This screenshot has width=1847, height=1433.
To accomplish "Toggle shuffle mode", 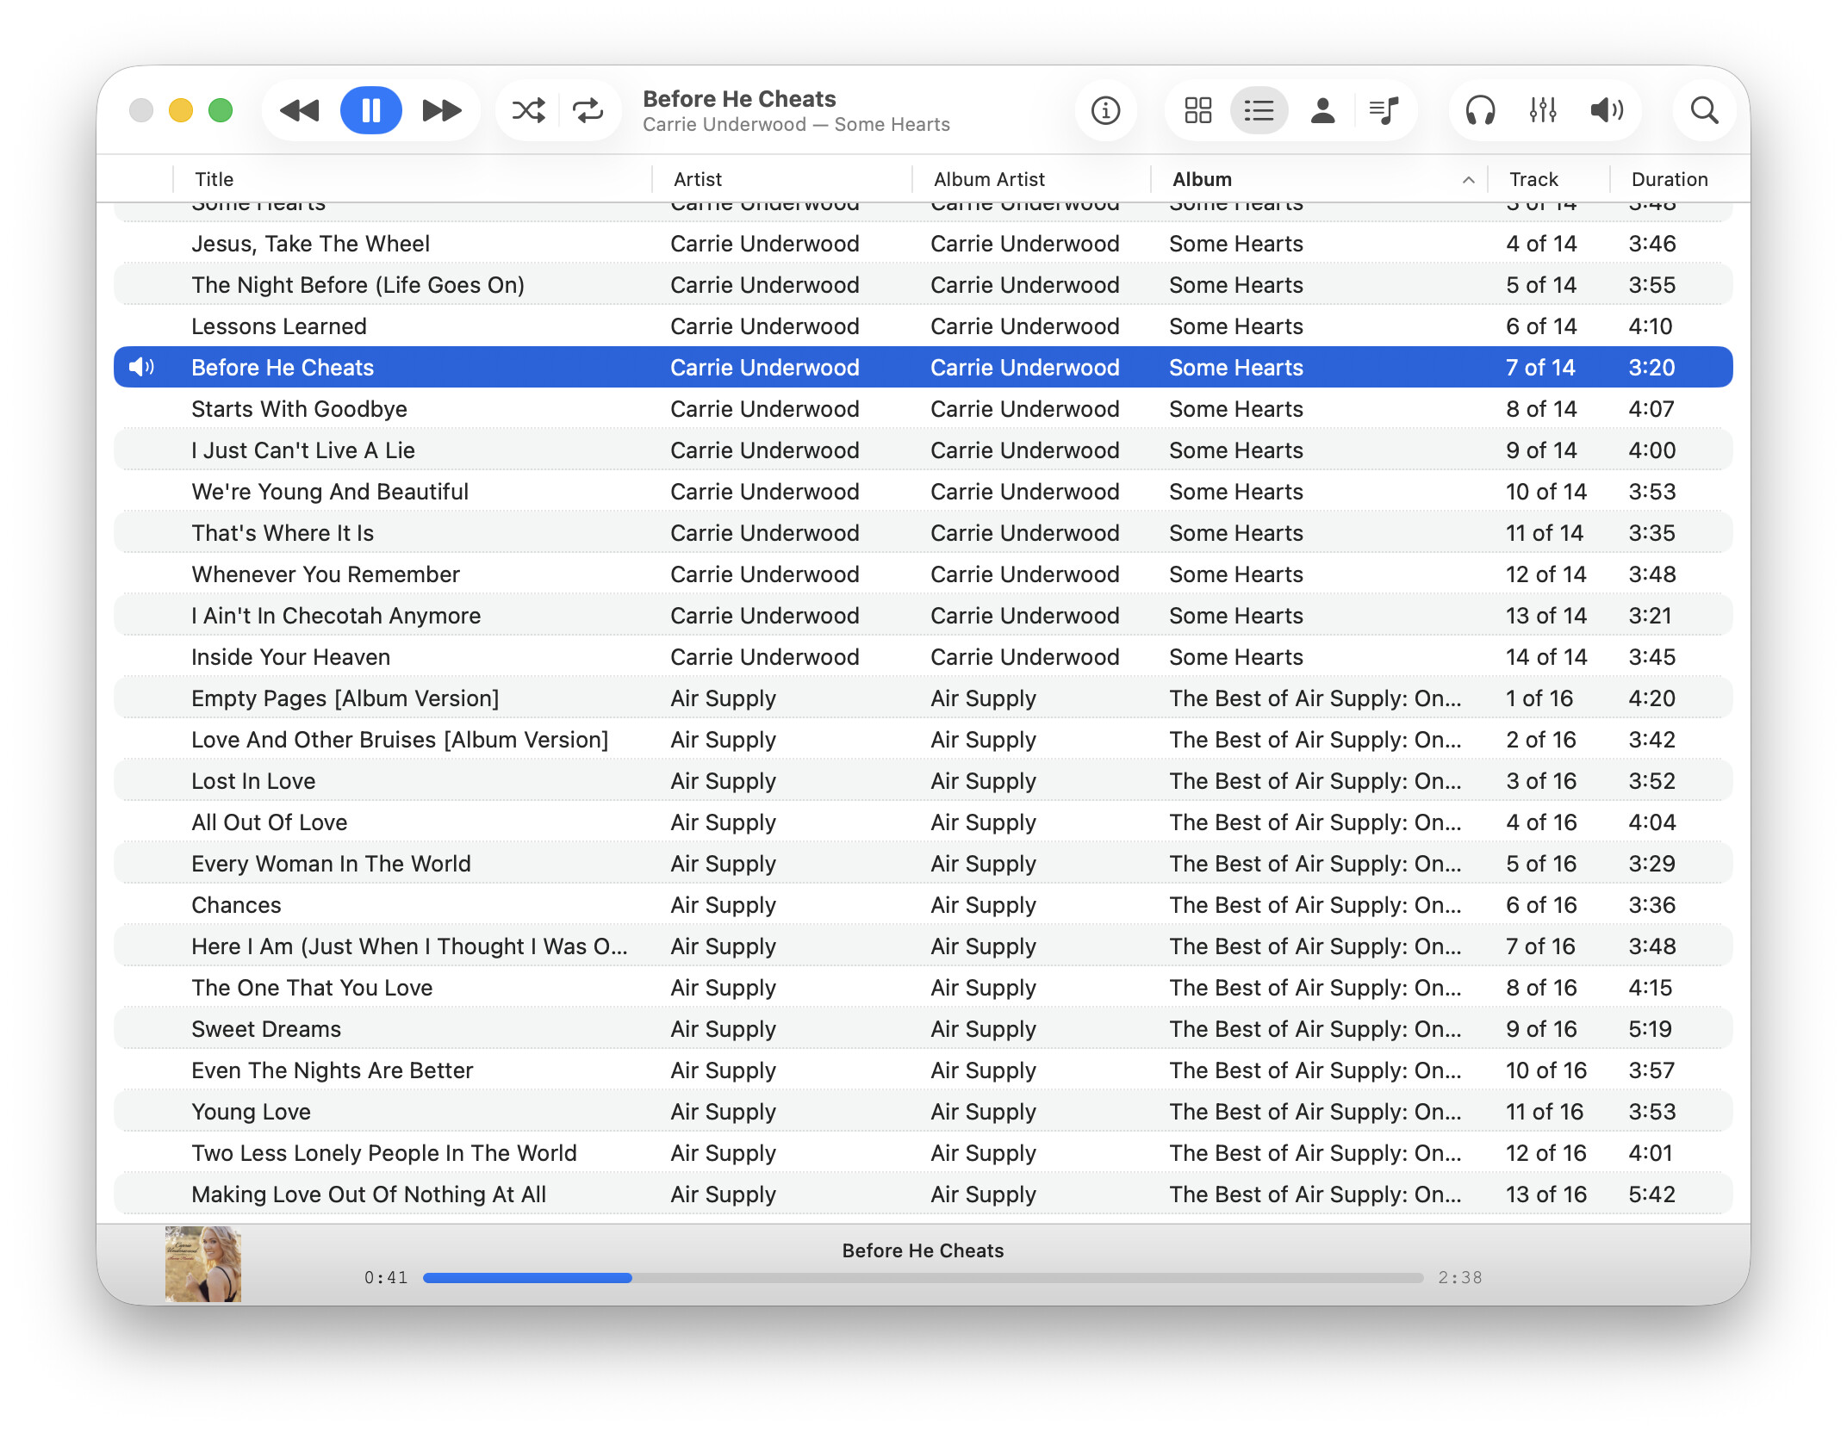I will (528, 110).
